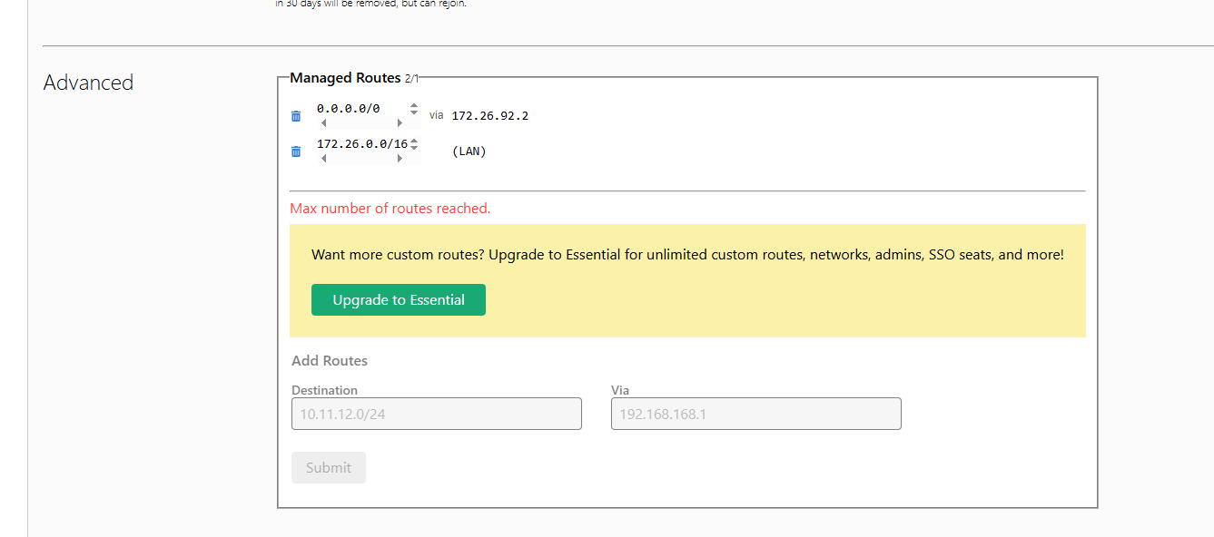1214x537 pixels.
Task: Click the Managed Routes heading
Action: coord(345,78)
